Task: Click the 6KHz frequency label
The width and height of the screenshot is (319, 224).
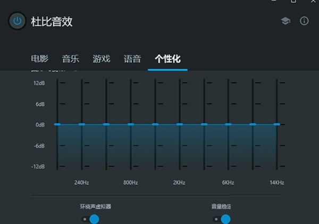Action: (228, 182)
